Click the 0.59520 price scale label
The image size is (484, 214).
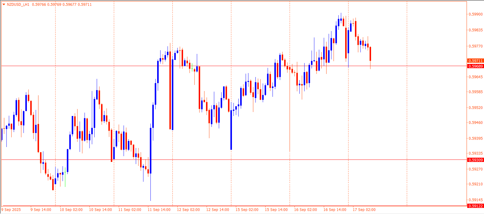(x=475, y=108)
